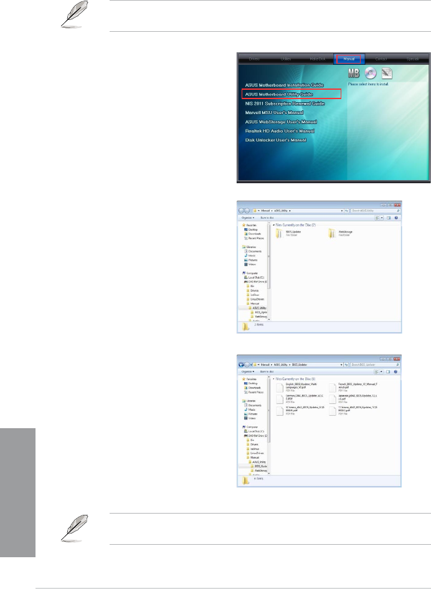Change view icon in ASUS_Utility window

(377, 218)
